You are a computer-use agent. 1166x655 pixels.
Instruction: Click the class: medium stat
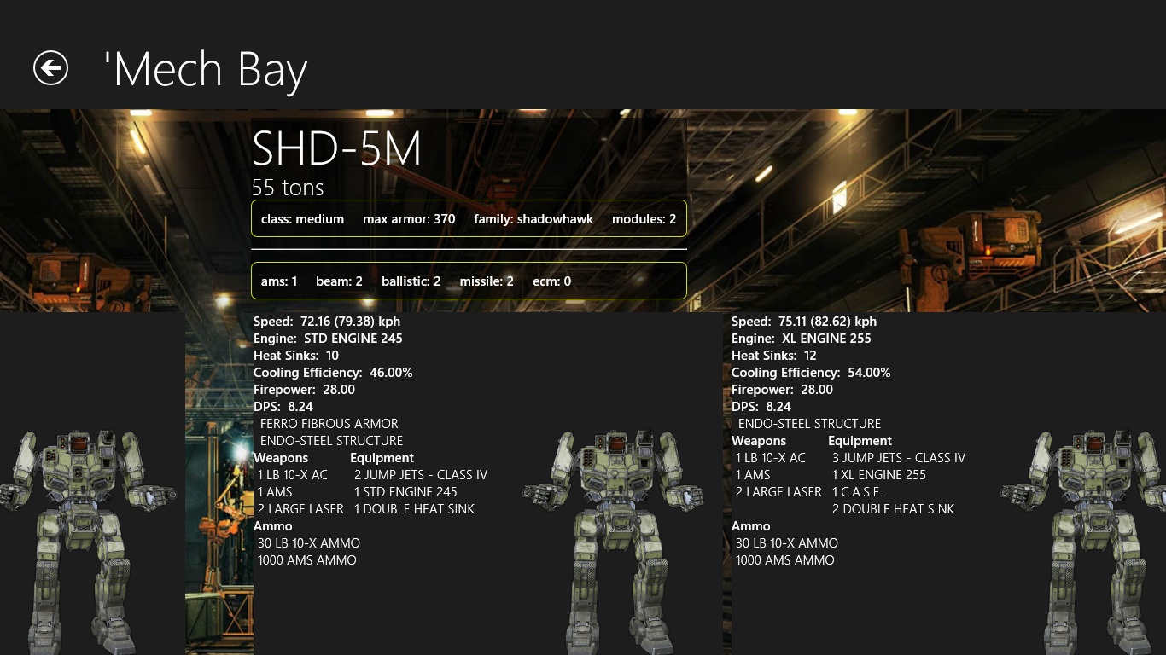pyautogui.click(x=302, y=219)
